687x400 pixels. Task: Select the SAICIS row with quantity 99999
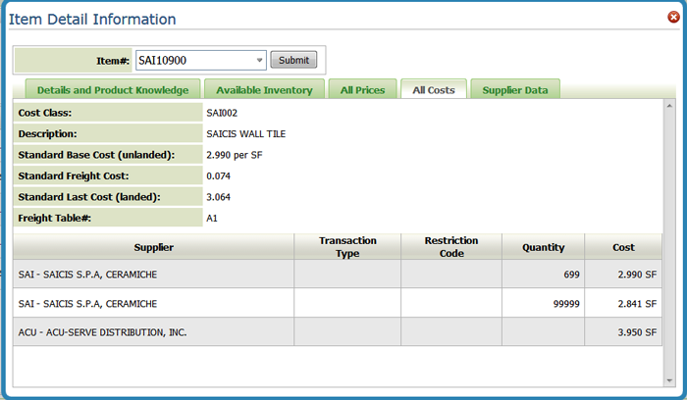point(153,303)
